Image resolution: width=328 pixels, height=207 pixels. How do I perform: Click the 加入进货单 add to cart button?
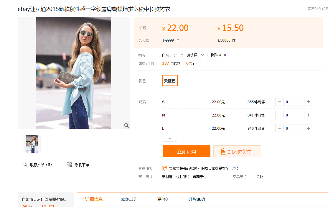(237, 152)
